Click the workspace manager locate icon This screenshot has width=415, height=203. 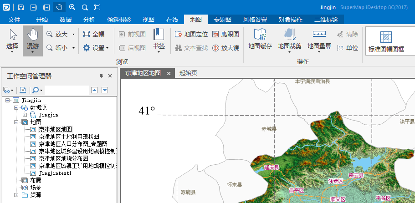tap(23, 90)
